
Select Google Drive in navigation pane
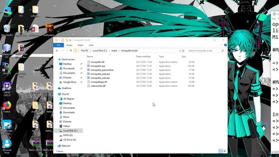coord(70,82)
